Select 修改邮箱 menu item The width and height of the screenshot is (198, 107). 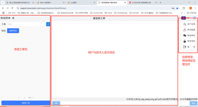(x=189, y=30)
